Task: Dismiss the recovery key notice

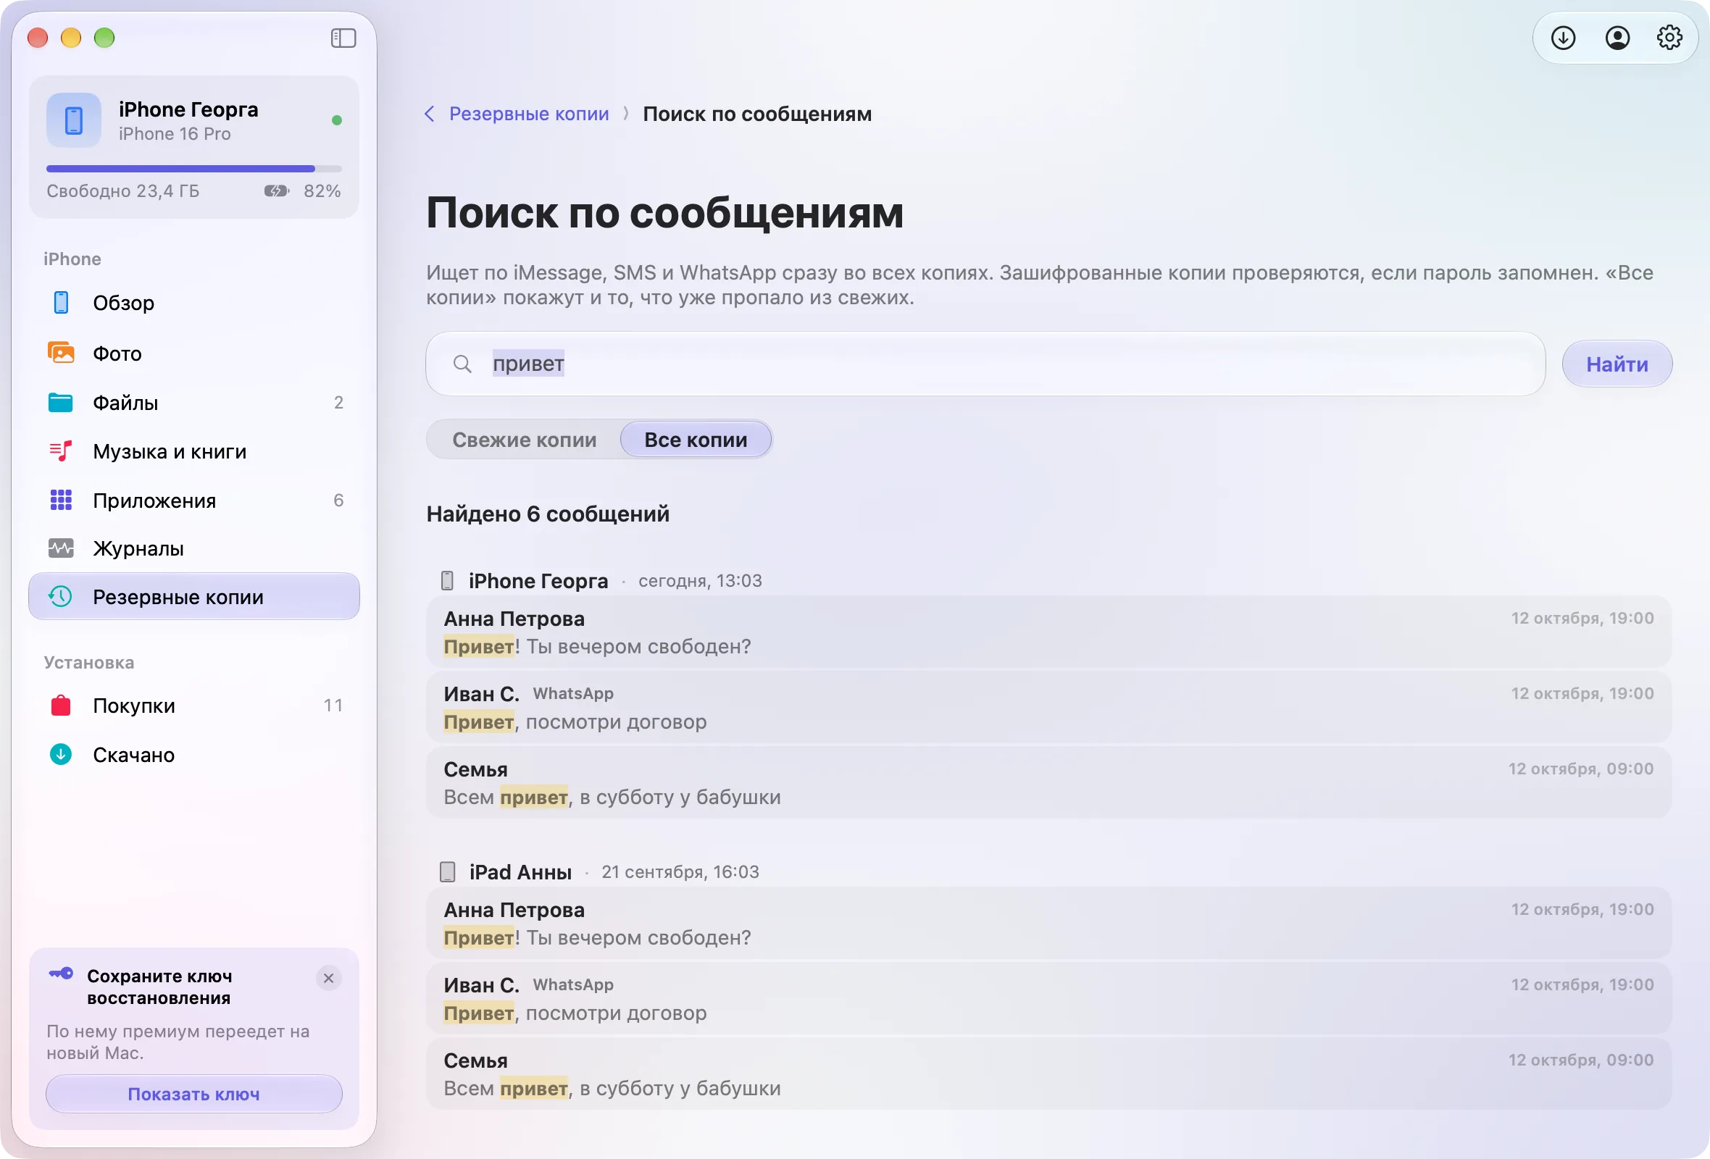Action: tap(329, 978)
